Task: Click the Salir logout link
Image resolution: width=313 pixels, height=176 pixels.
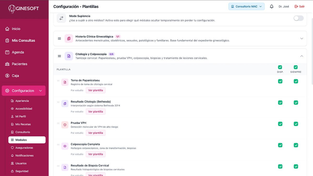Action: coord(299,7)
